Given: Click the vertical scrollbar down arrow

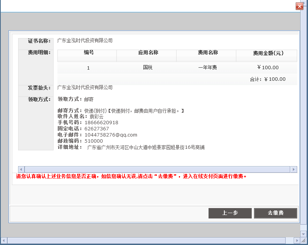Looking at the screenshot, I should pos(303,234).
